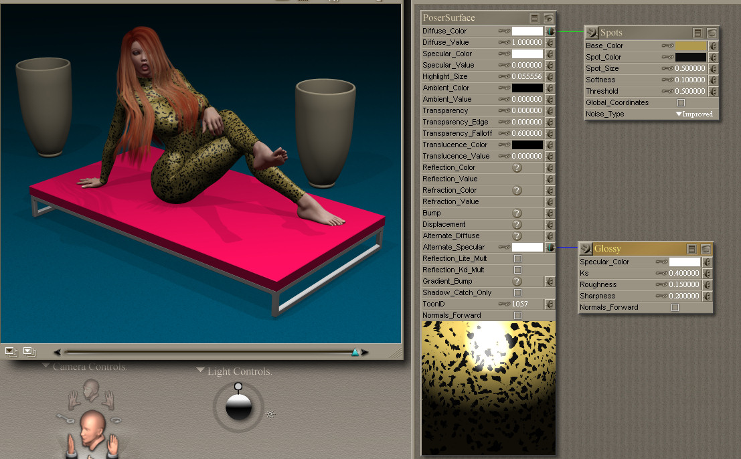Image resolution: width=741 pixels, height=459 pixels.
Task: Click the material preview thumbnail
Action: [488, 387]
